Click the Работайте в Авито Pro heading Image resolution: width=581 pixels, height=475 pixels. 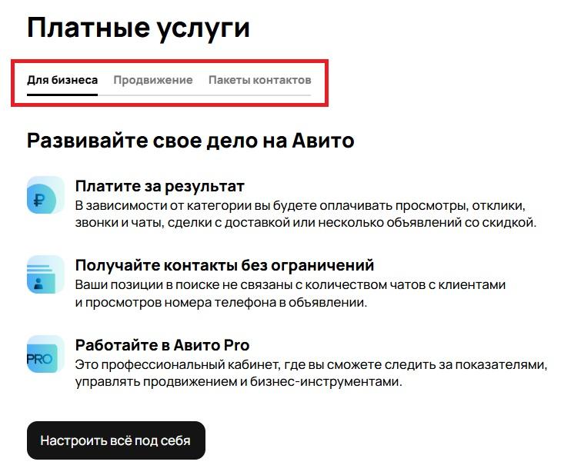162,344
